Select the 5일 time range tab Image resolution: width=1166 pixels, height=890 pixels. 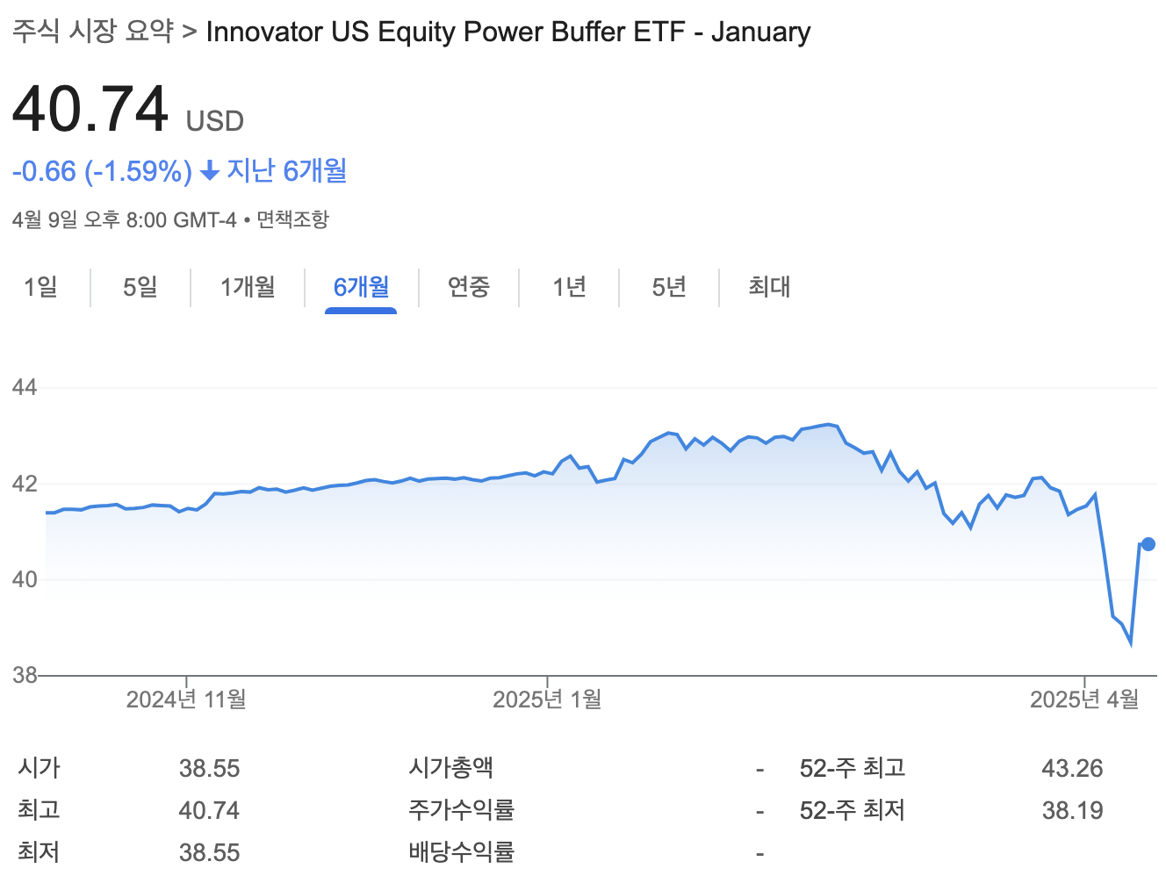tap(140, 287)
